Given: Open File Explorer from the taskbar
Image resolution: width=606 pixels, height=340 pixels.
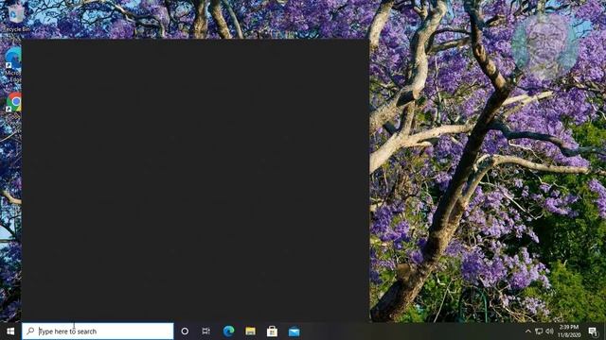Looking at the screenshot, I should (250, 331).
